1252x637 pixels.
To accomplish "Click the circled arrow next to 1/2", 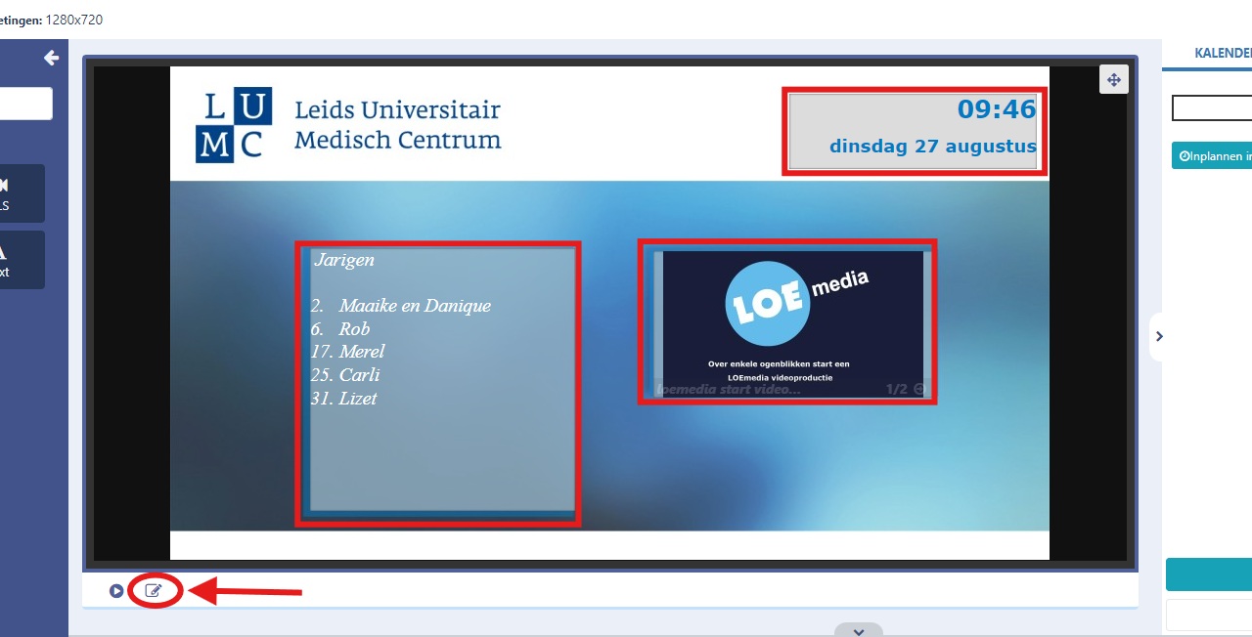I will click(918, 389).
